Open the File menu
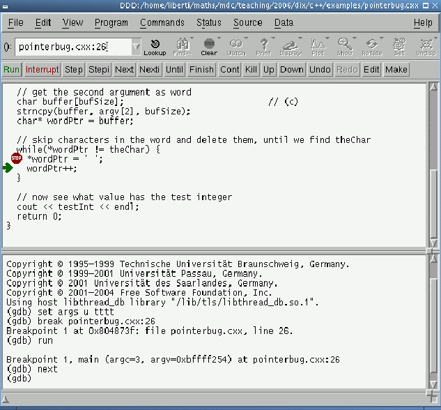 click(16, 22)
